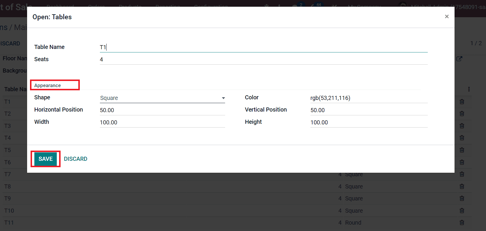The height and width of the screenshot is (231, 486).
Task: Delete table T11 with trash icon
Action: tap(462, 223)
